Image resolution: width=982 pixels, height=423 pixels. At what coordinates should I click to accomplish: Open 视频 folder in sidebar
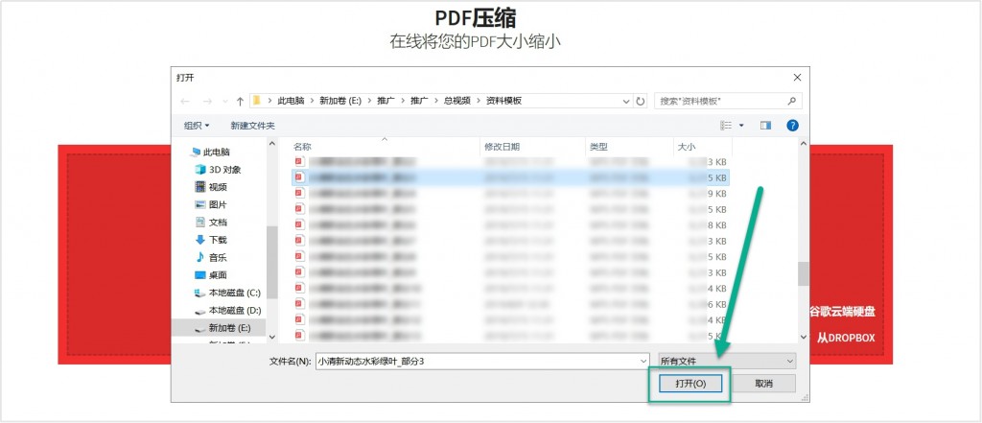[211, 187]
